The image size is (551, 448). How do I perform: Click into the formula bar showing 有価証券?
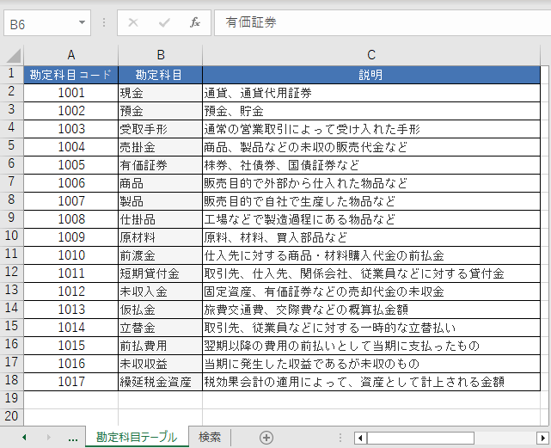point(378,23)
